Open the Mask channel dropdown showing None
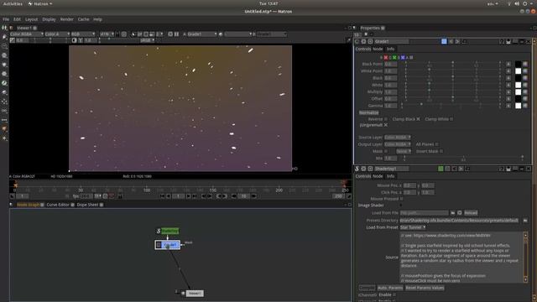 click(x=404, y=151)
